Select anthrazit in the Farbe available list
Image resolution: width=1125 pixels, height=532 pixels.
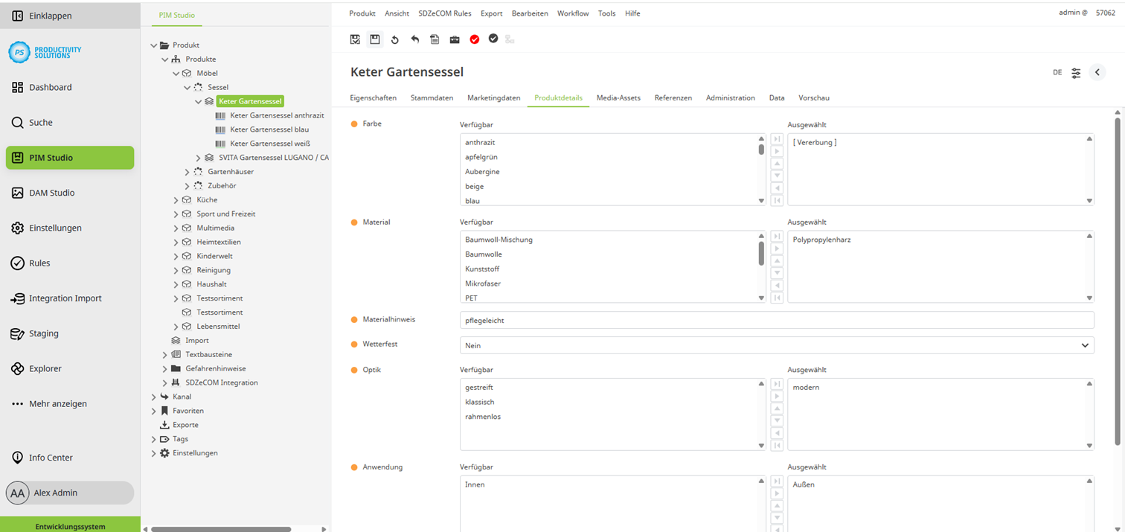pyautogui.click(x=480, y=142)
